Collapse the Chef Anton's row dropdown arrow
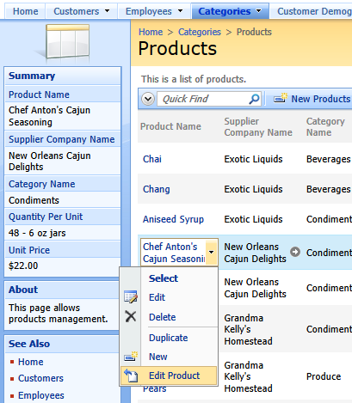352x403 pixels. pyautogui.click(x=212, y=253)
